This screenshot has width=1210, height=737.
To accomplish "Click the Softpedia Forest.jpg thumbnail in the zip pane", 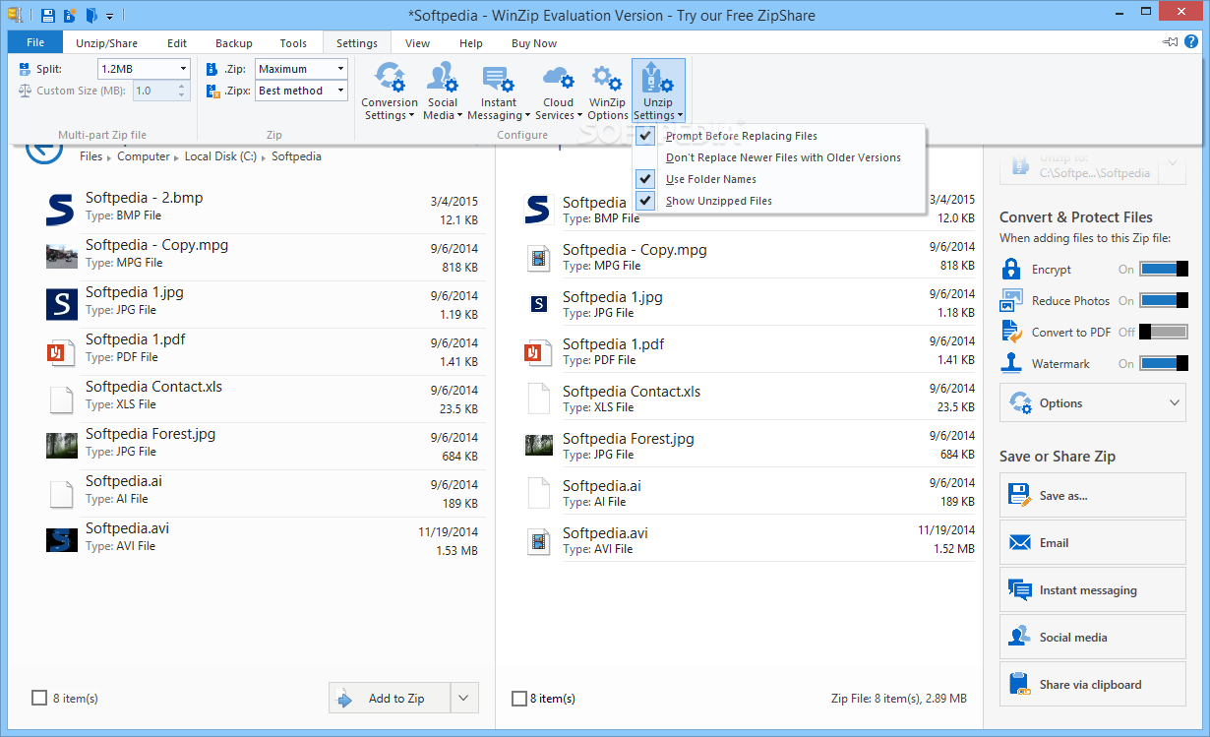I will [x=538, y=446].
